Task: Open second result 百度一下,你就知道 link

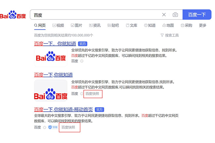Action: point(53,75)
